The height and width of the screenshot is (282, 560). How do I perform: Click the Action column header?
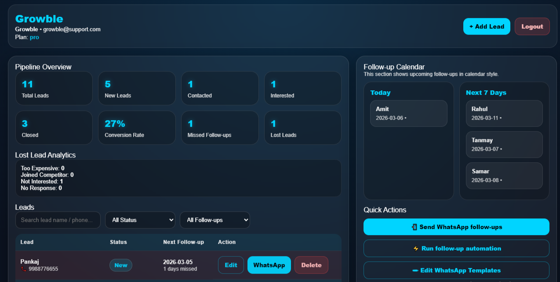coord(227,242)
